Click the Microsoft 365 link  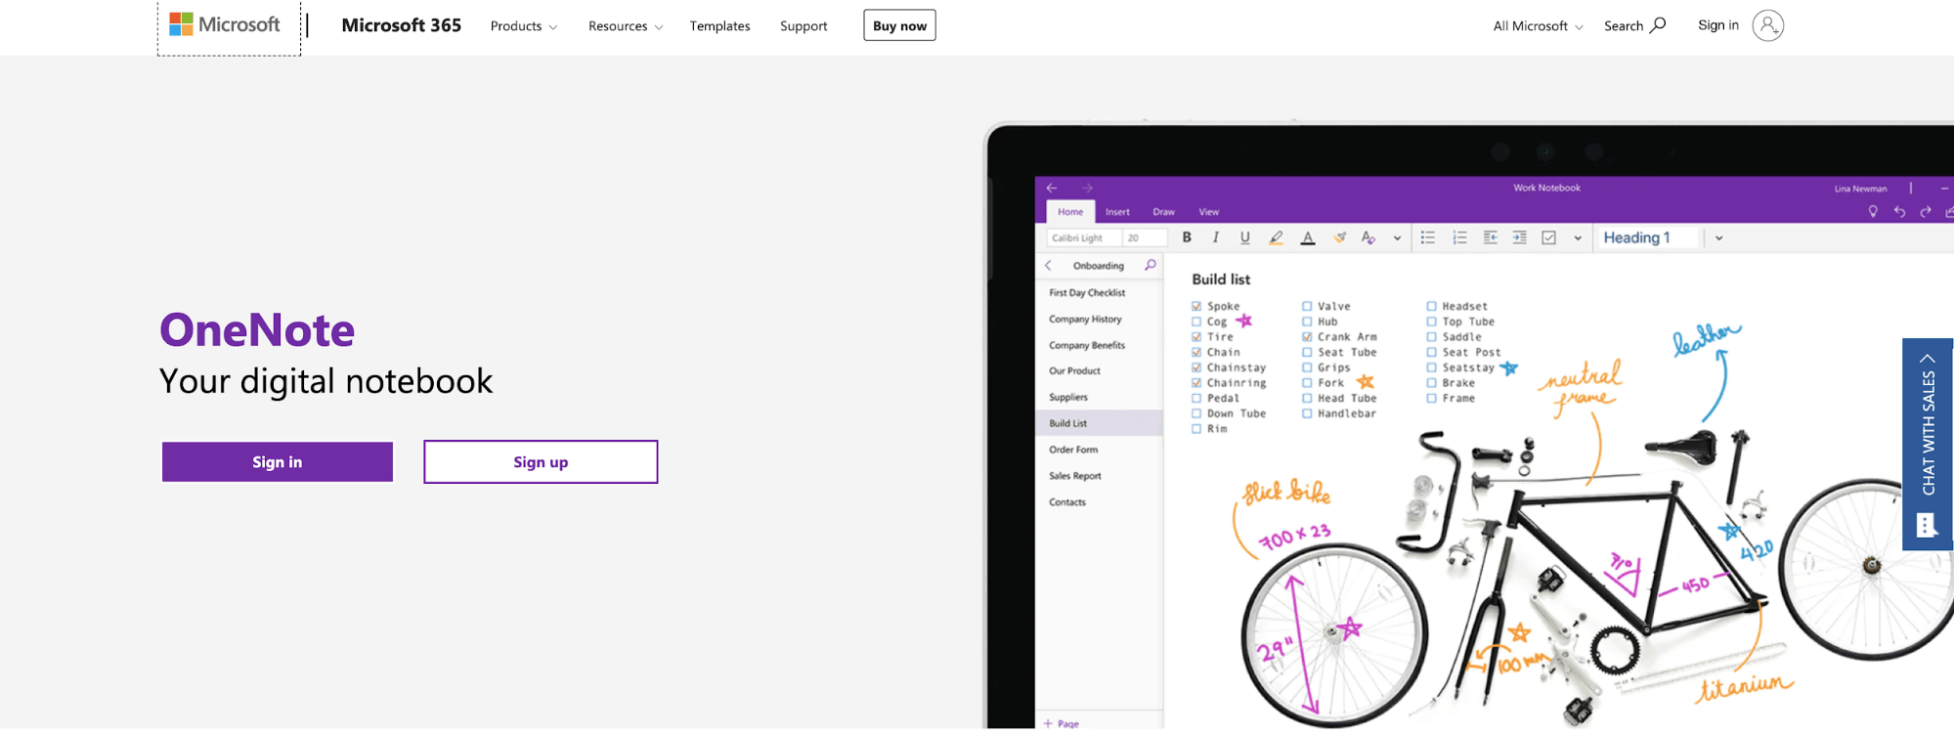(x=401, y=25)
